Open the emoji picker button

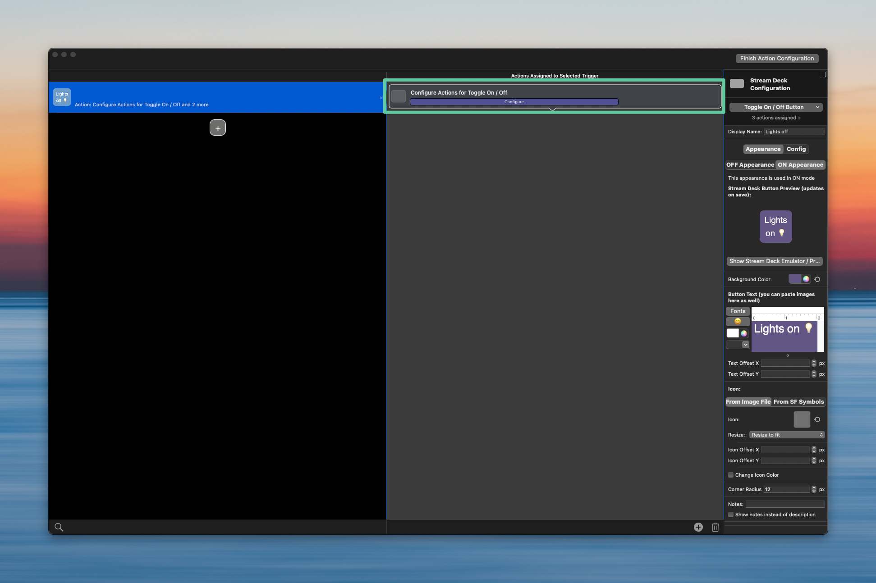(738, 322)
